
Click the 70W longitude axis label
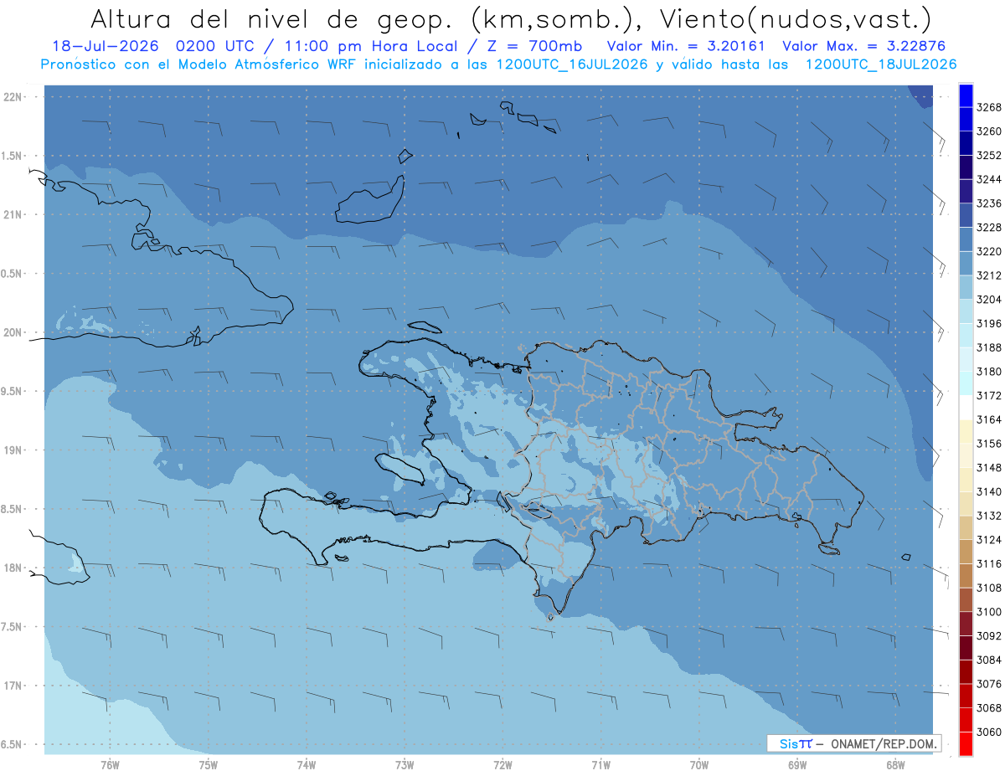(x=699, y=765)
